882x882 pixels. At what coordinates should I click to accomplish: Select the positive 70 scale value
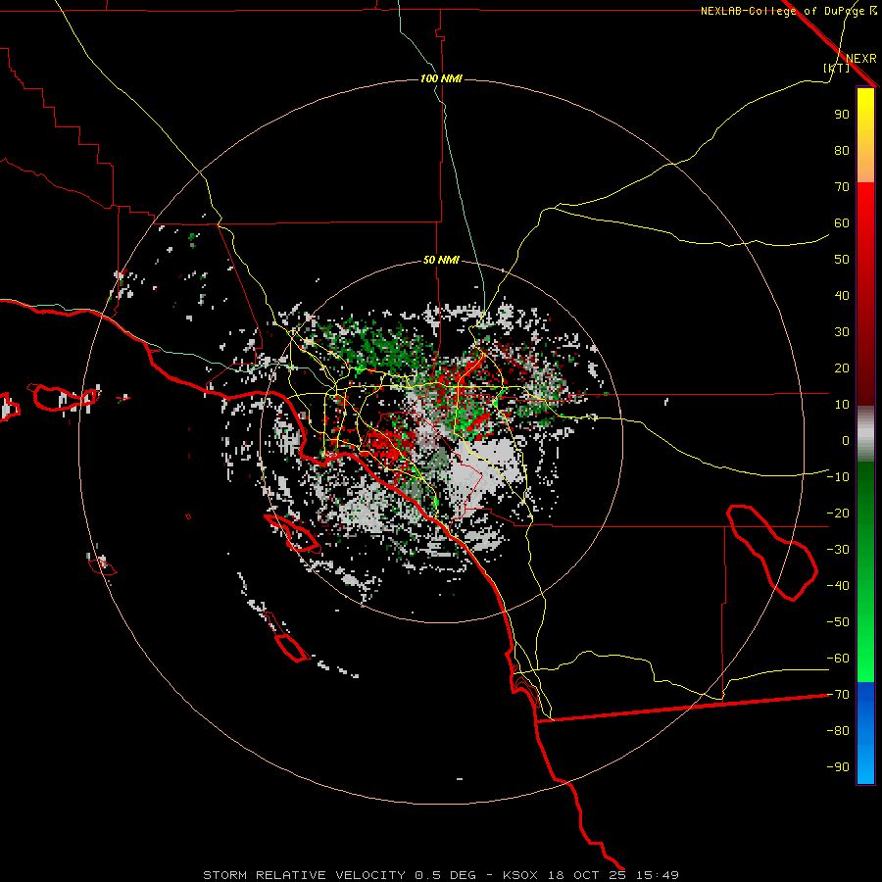[842, 187]
